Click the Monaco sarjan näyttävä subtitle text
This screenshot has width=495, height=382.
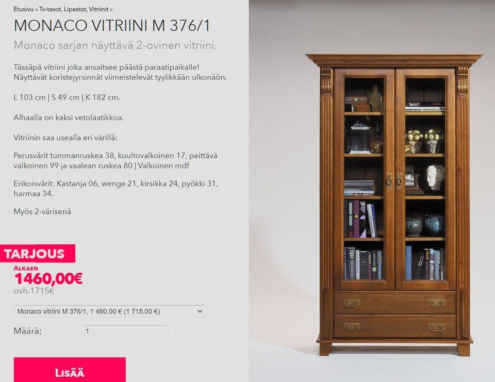point(115,45)
